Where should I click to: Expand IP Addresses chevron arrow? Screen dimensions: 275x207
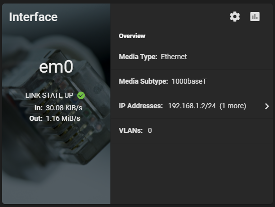click(x=267, y=106)
